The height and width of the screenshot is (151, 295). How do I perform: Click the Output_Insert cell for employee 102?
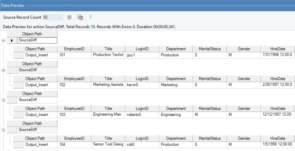point(37,85)
